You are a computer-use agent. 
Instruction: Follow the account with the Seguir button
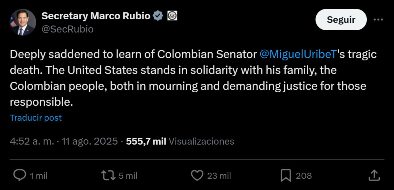pyautogui.click(x=341, y=19)
